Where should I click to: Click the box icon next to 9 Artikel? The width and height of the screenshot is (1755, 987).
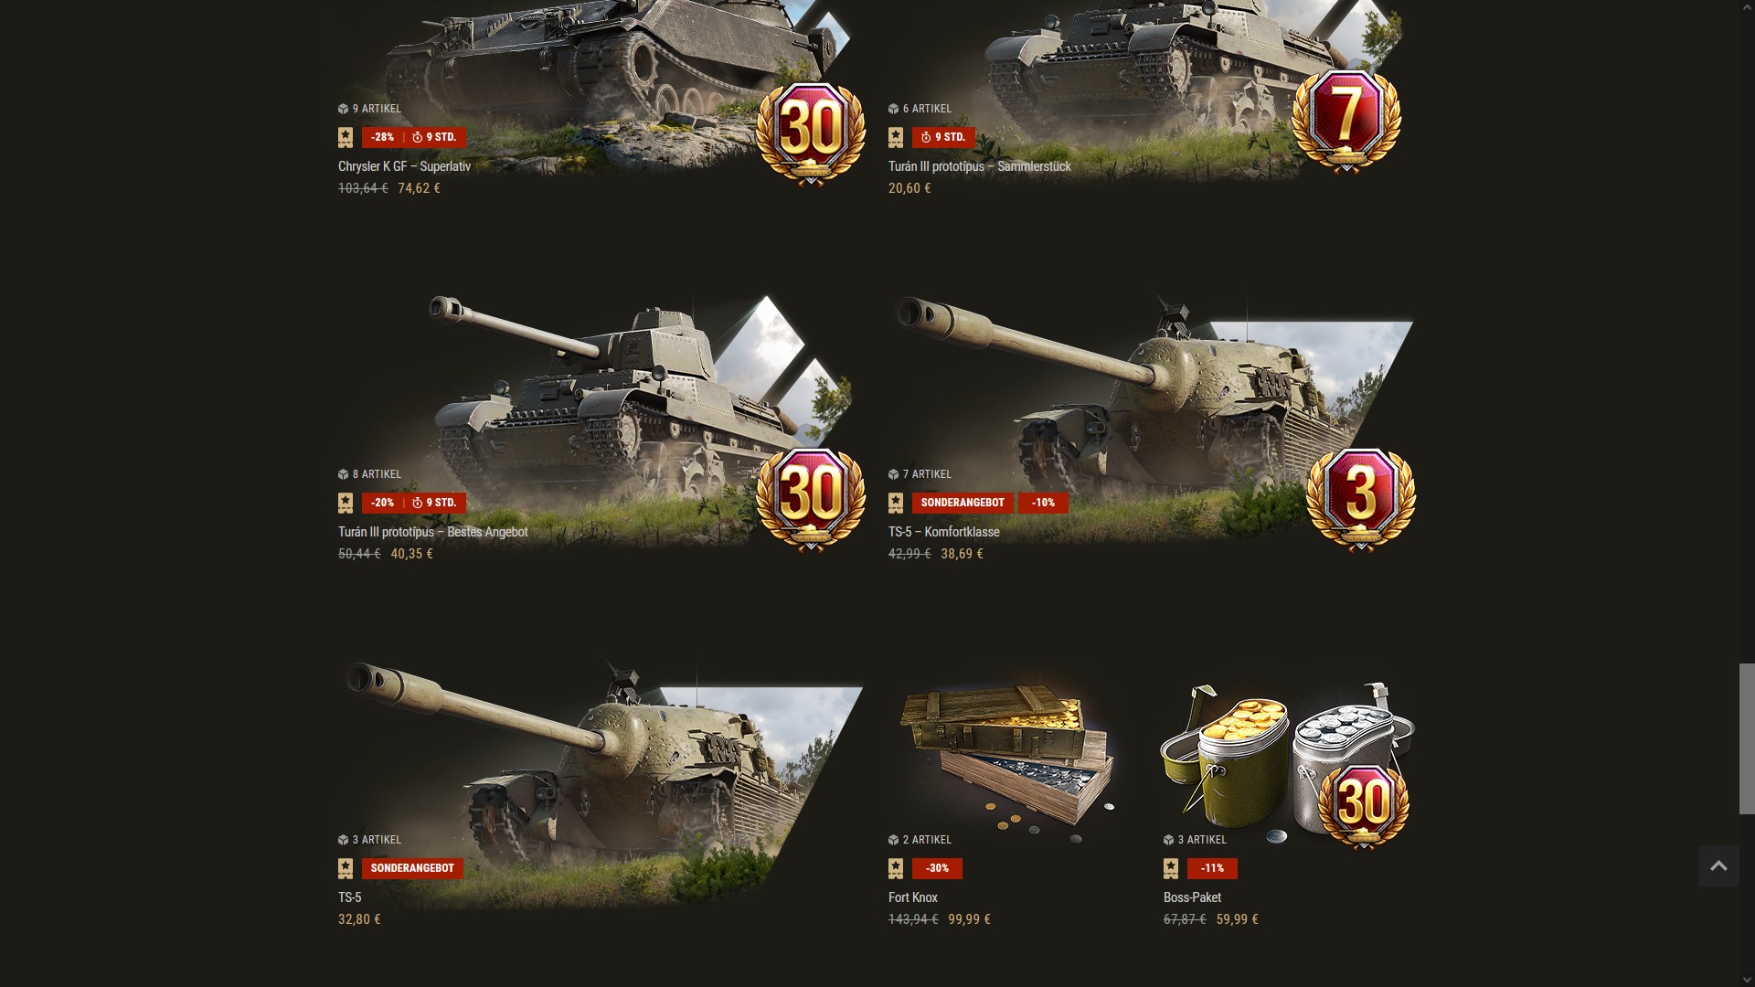point(344,109)
